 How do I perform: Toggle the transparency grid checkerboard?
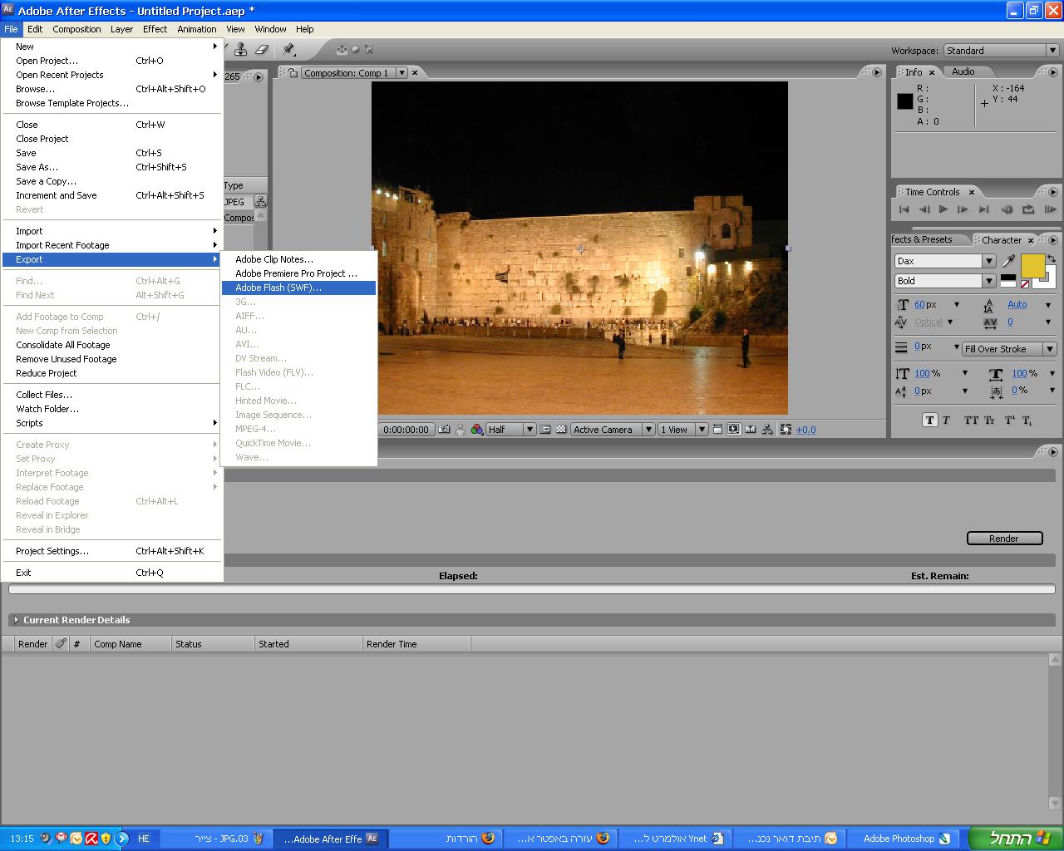561,430
